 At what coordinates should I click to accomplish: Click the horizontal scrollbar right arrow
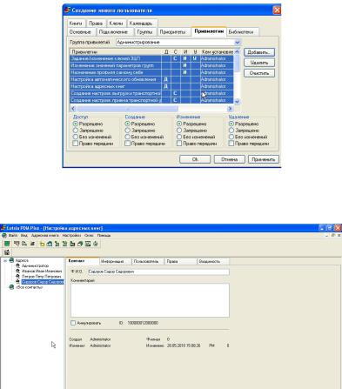[x=230, y=109]
